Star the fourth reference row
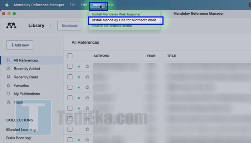 click(87, 98)
